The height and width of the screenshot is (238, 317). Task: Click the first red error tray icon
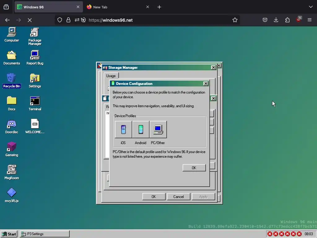270,234
